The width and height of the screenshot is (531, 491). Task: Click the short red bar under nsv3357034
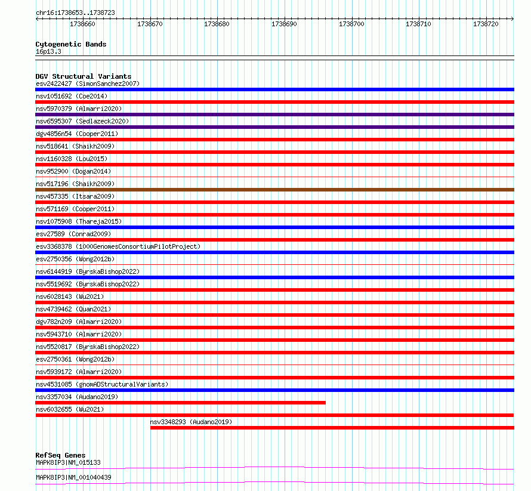181,403
